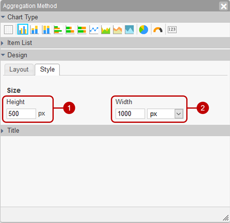Image resolution: width=230 pixels, height=223 pixels.
Task: Choose the 100% stacked vertical bar icon
Action: click(46, 30)
